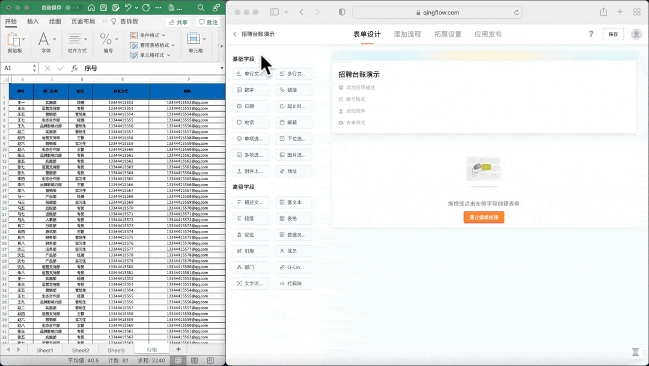The width and height of the screenshot is (649, 366).
Task: Click the Redo icon in Excel
Action: point(146,7)
